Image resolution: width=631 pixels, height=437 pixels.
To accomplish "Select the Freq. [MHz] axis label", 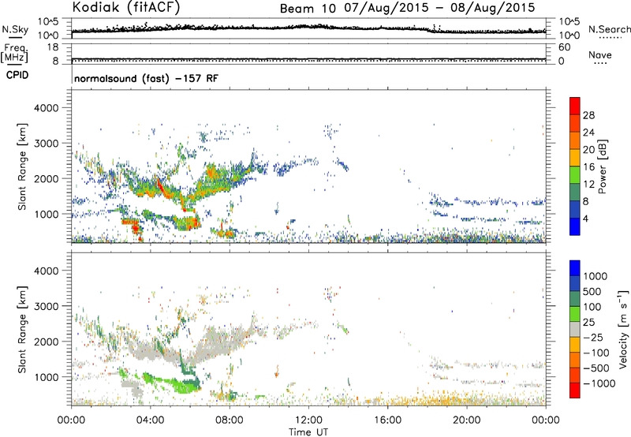I will pos(14,53).
